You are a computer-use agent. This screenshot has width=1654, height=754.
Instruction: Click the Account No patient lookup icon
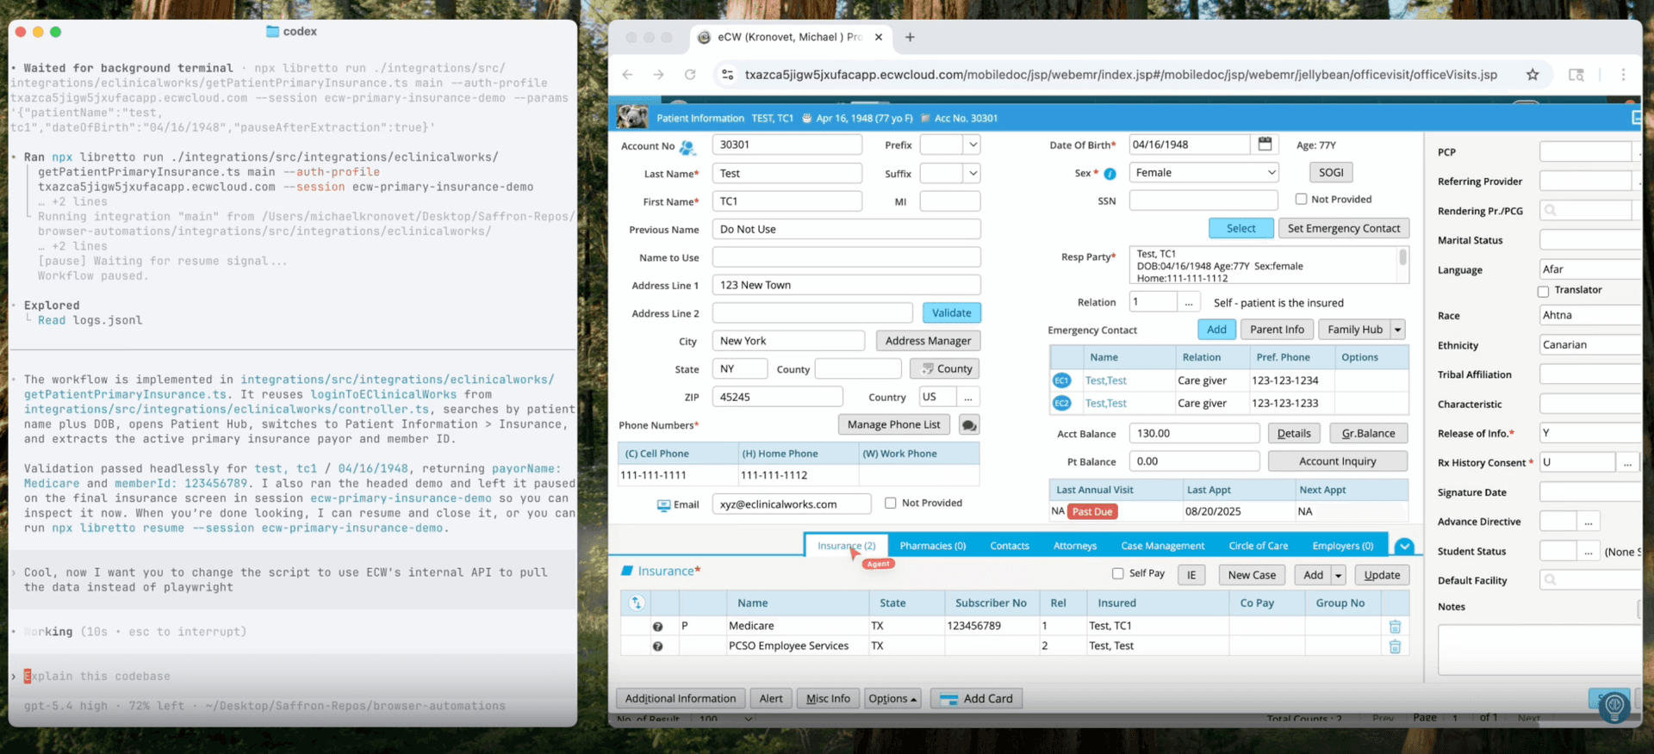[x=687, y=147]
